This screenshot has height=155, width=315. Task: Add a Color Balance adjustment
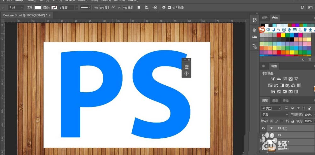(x=276, y=85)
